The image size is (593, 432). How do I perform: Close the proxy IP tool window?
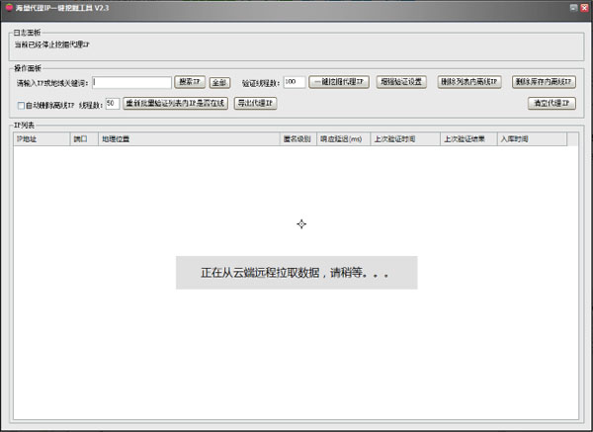[585, 8]
